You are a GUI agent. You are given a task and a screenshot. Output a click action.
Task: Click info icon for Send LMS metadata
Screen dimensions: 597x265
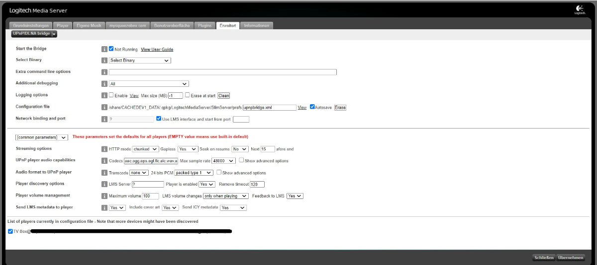pyautogui.click(x=104, y=208)
